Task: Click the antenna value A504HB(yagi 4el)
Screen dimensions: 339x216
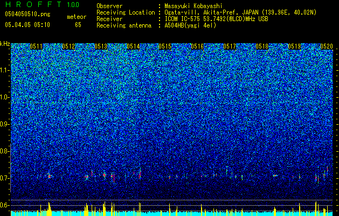Action: [190, 25]
